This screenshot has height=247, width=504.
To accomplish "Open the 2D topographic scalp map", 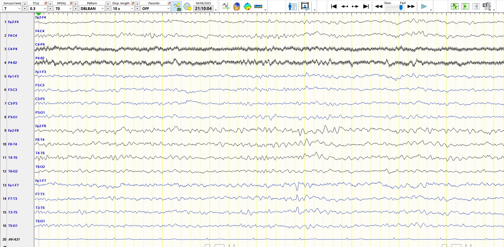I will pos(247,6).
